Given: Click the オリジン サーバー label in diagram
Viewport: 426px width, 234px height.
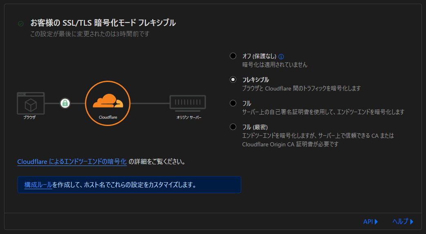Looking at the screenshot, I should tap(189, 117).
